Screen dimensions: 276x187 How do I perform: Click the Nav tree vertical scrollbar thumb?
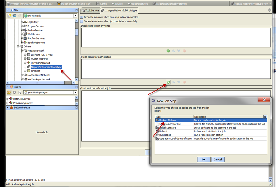[77, 32]
